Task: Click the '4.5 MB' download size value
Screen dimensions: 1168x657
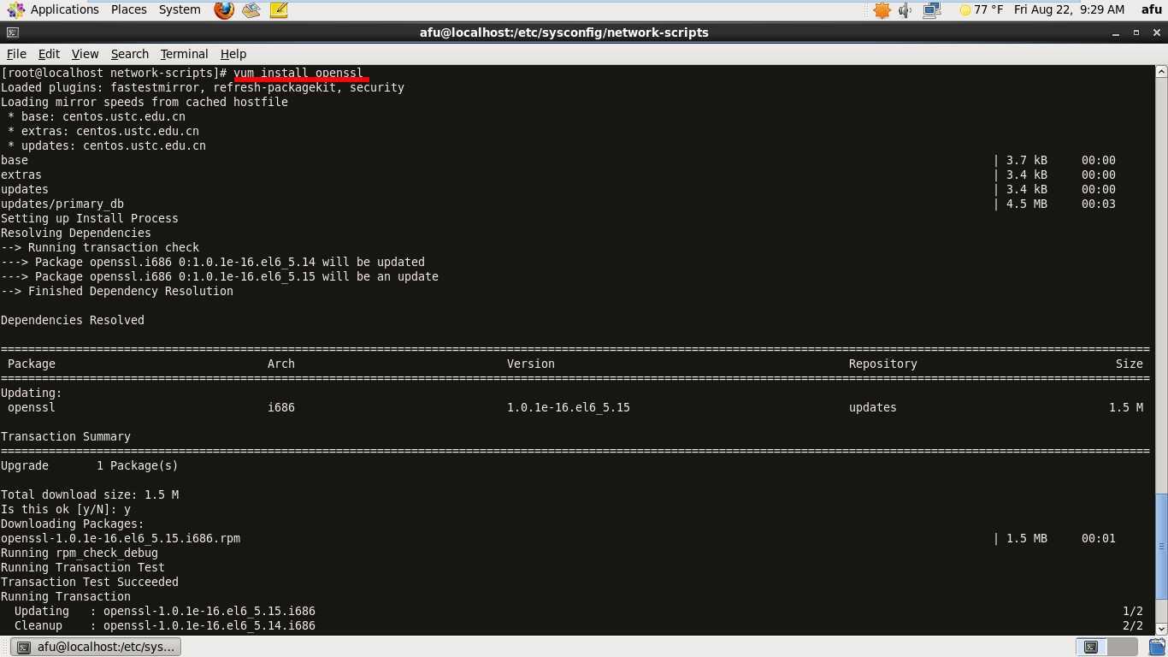Action: [1027, 204]
